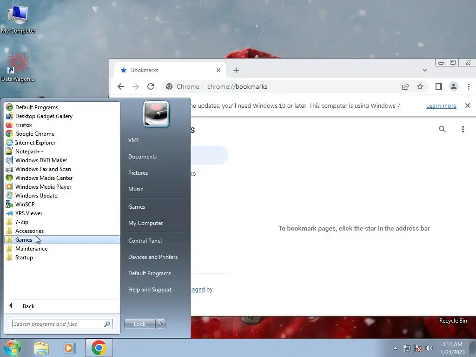Open My Computer from the Start menu pane
Screen dimensions: 476x357
tap(145, 223)
